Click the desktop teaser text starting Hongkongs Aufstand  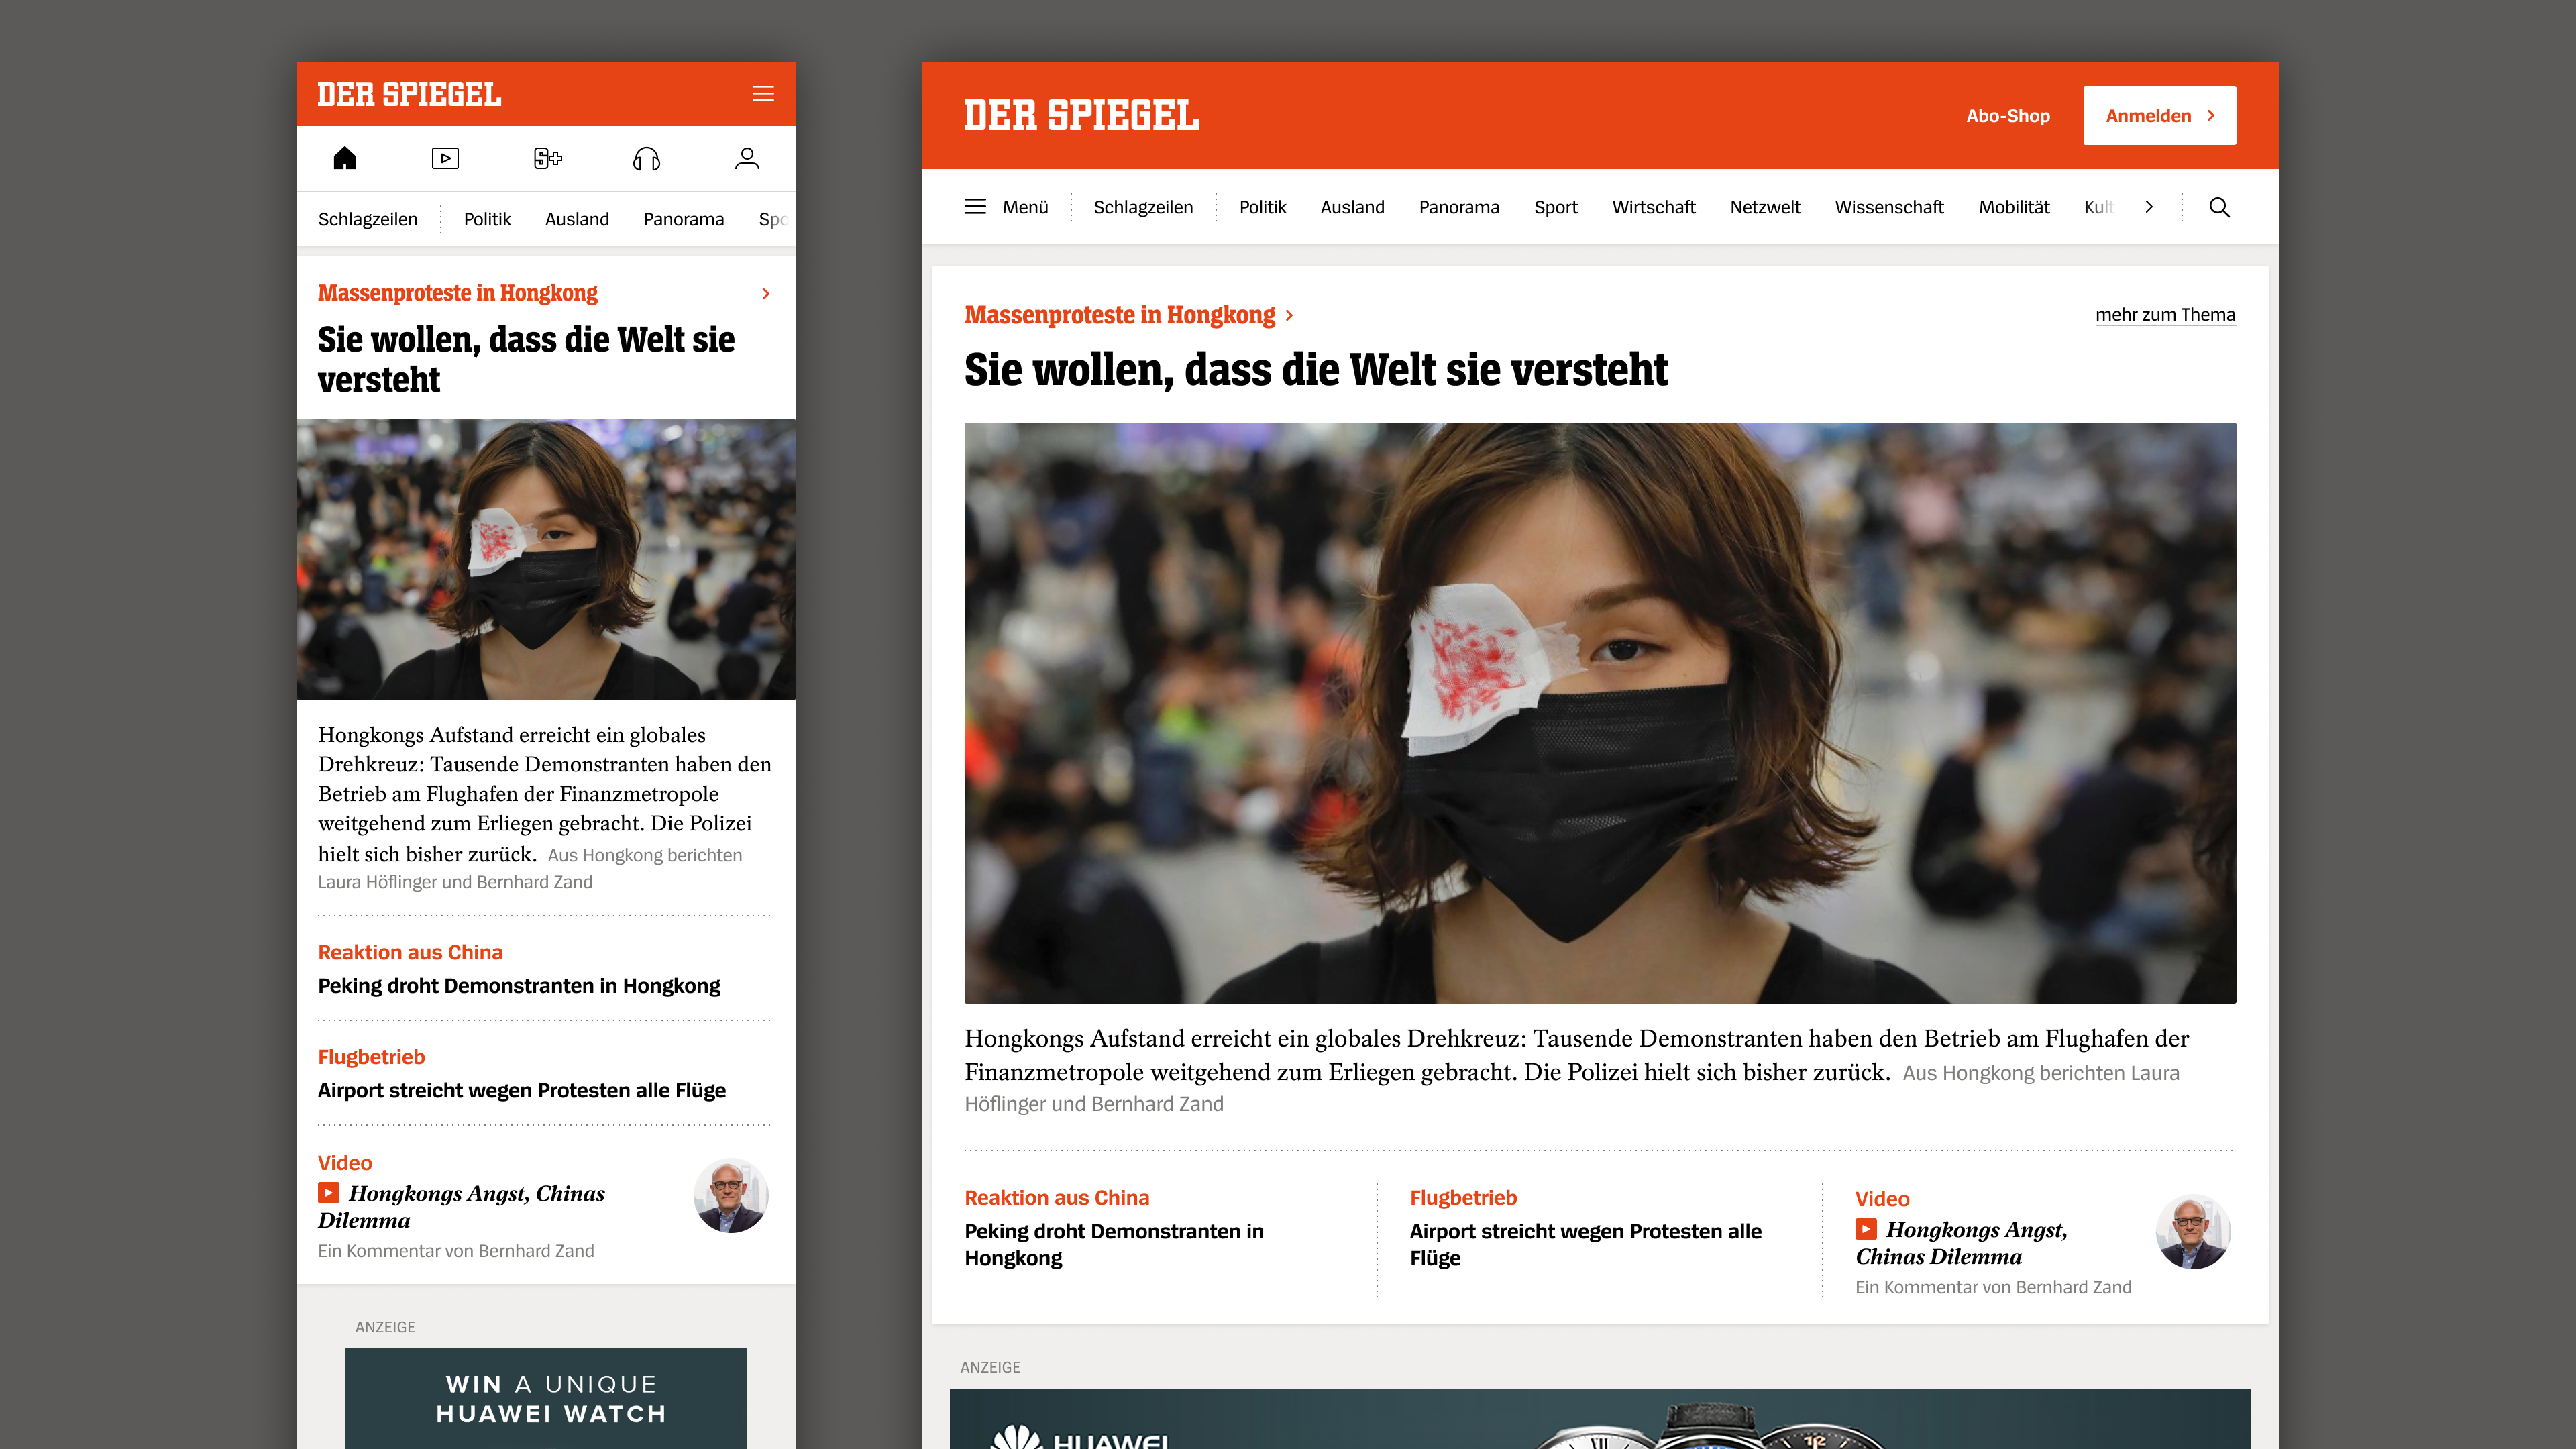[1577, 1055]
